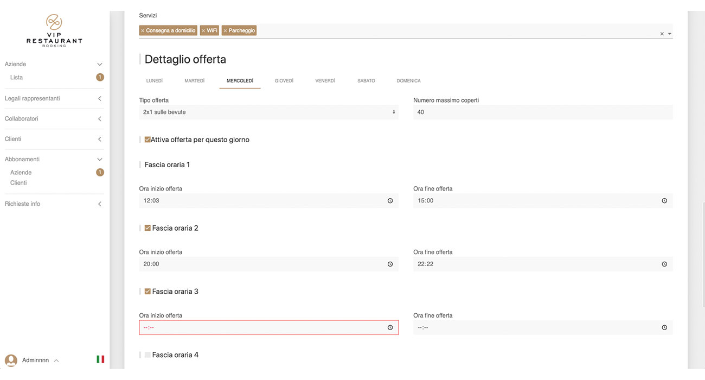Open time picker for Fascia 1 start time
The height and width of the screenshot is (380, 705).
click(x=390, y=201)
